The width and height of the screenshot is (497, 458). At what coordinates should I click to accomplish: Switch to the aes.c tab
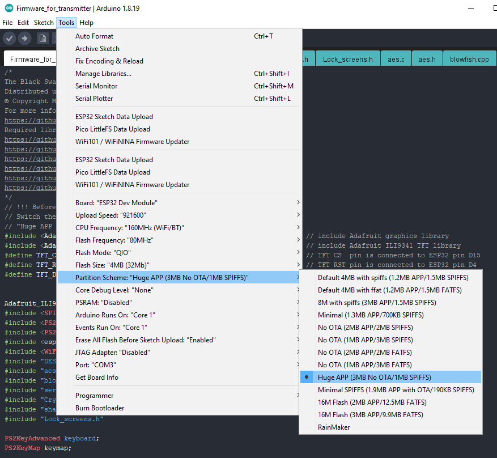tap(396, 60)
